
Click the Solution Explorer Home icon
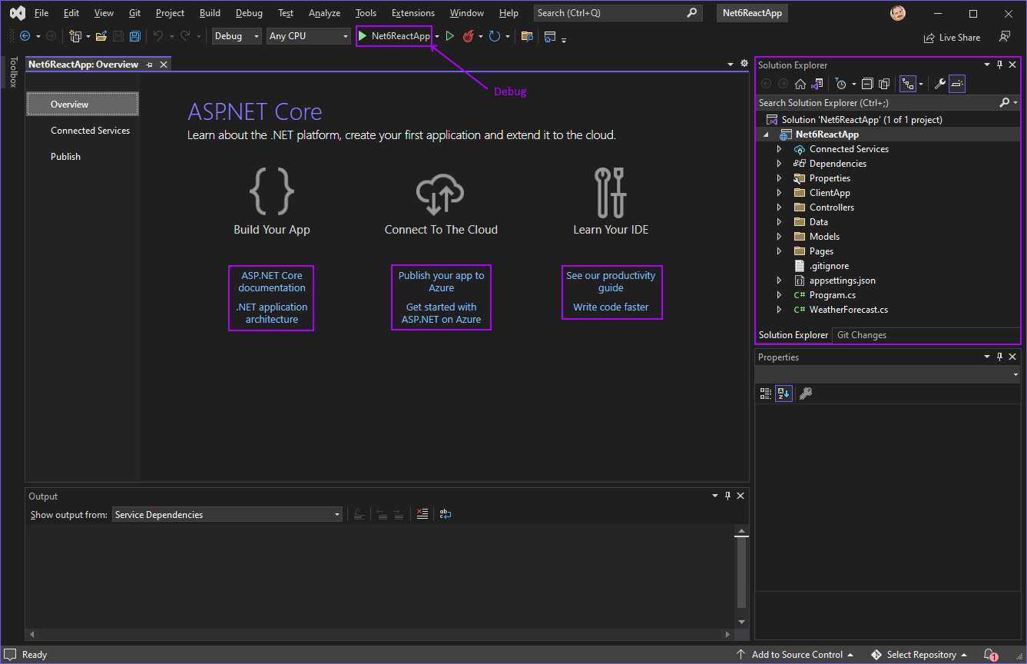click(x=800, y=84)
